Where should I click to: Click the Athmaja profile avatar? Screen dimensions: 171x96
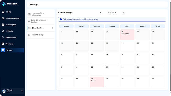pos(4,91)
